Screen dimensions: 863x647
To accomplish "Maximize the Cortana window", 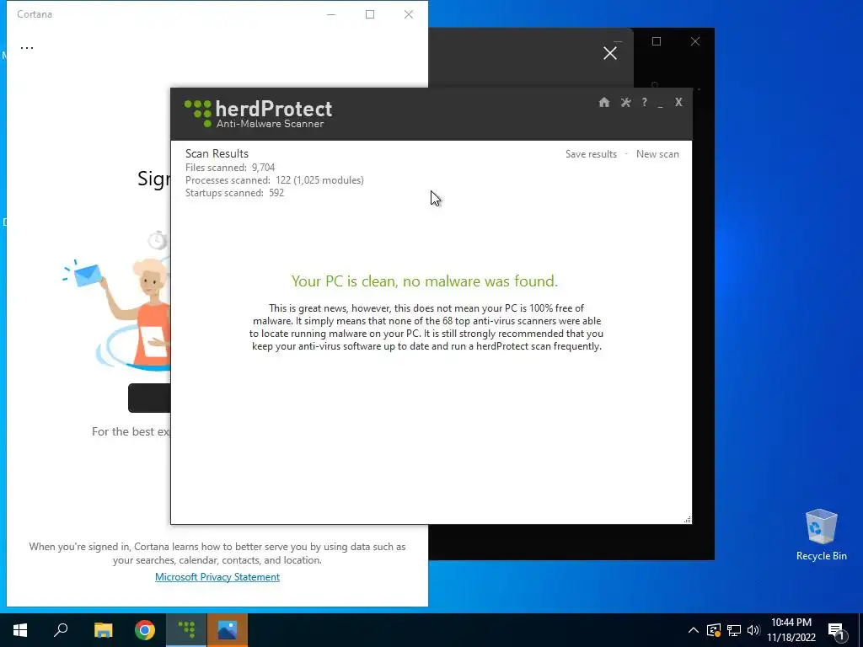I will (x=370, y=14).
